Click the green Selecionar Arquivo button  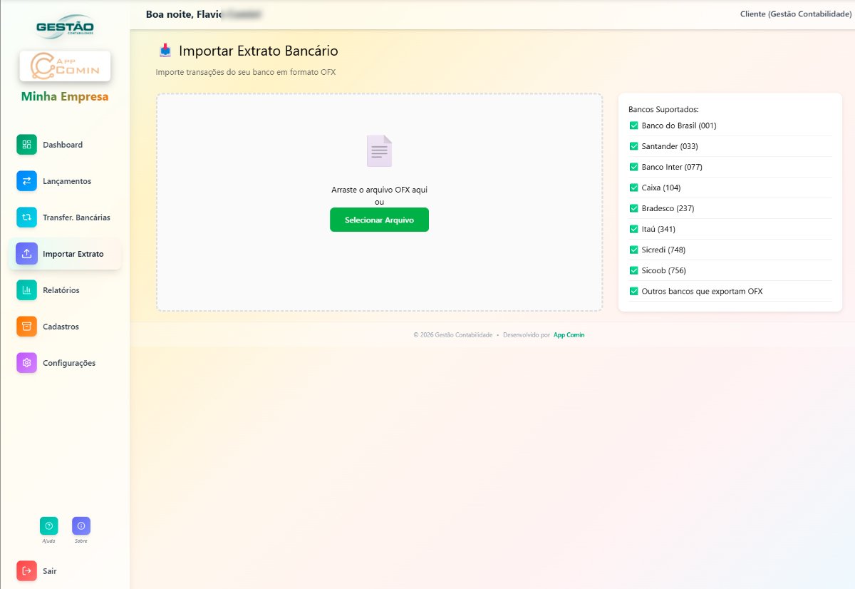coord(379,220)
